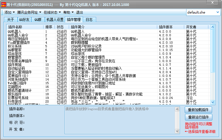
Task: Switch to the QQ好友 tab
Action: [24, 20]
